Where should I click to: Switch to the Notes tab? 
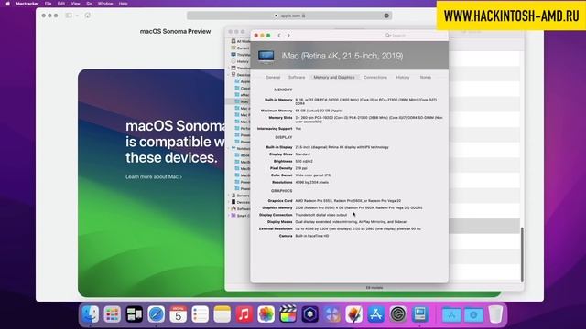pos(425,77)
